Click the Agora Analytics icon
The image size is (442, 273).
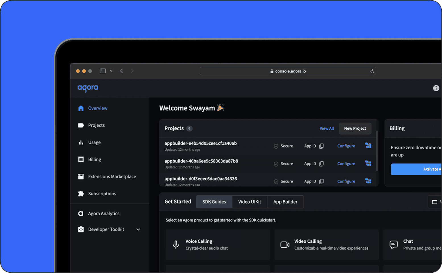81,214
